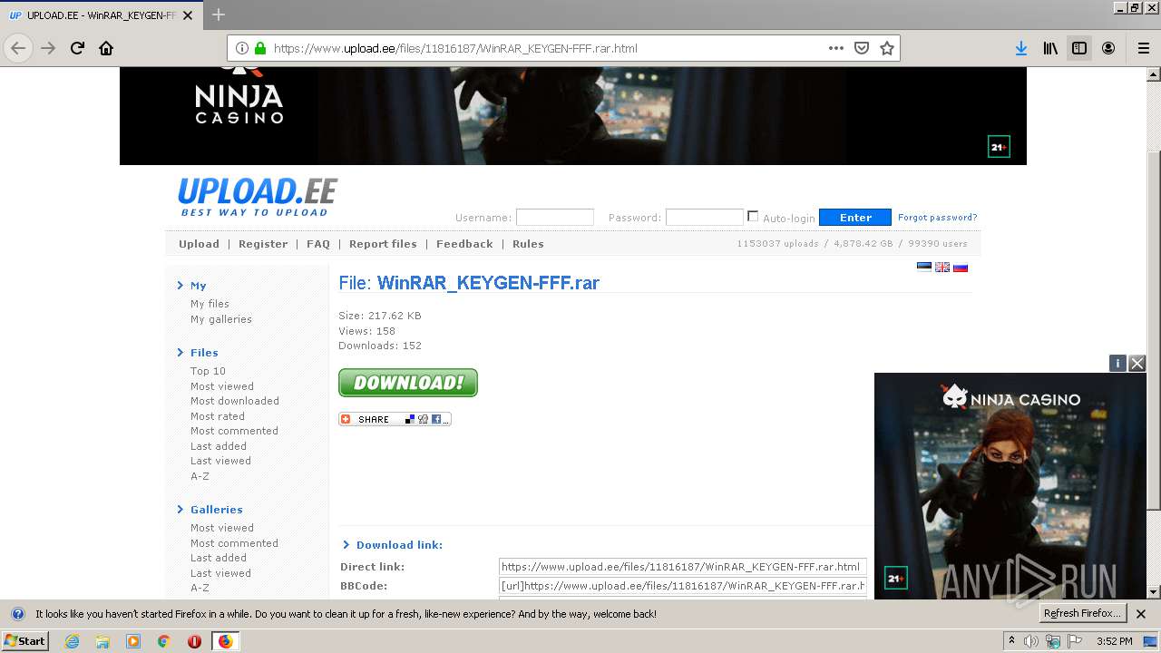The image size is (1161, 653).
Task: Click the green padlock security icon
Action: coord(260,49)
